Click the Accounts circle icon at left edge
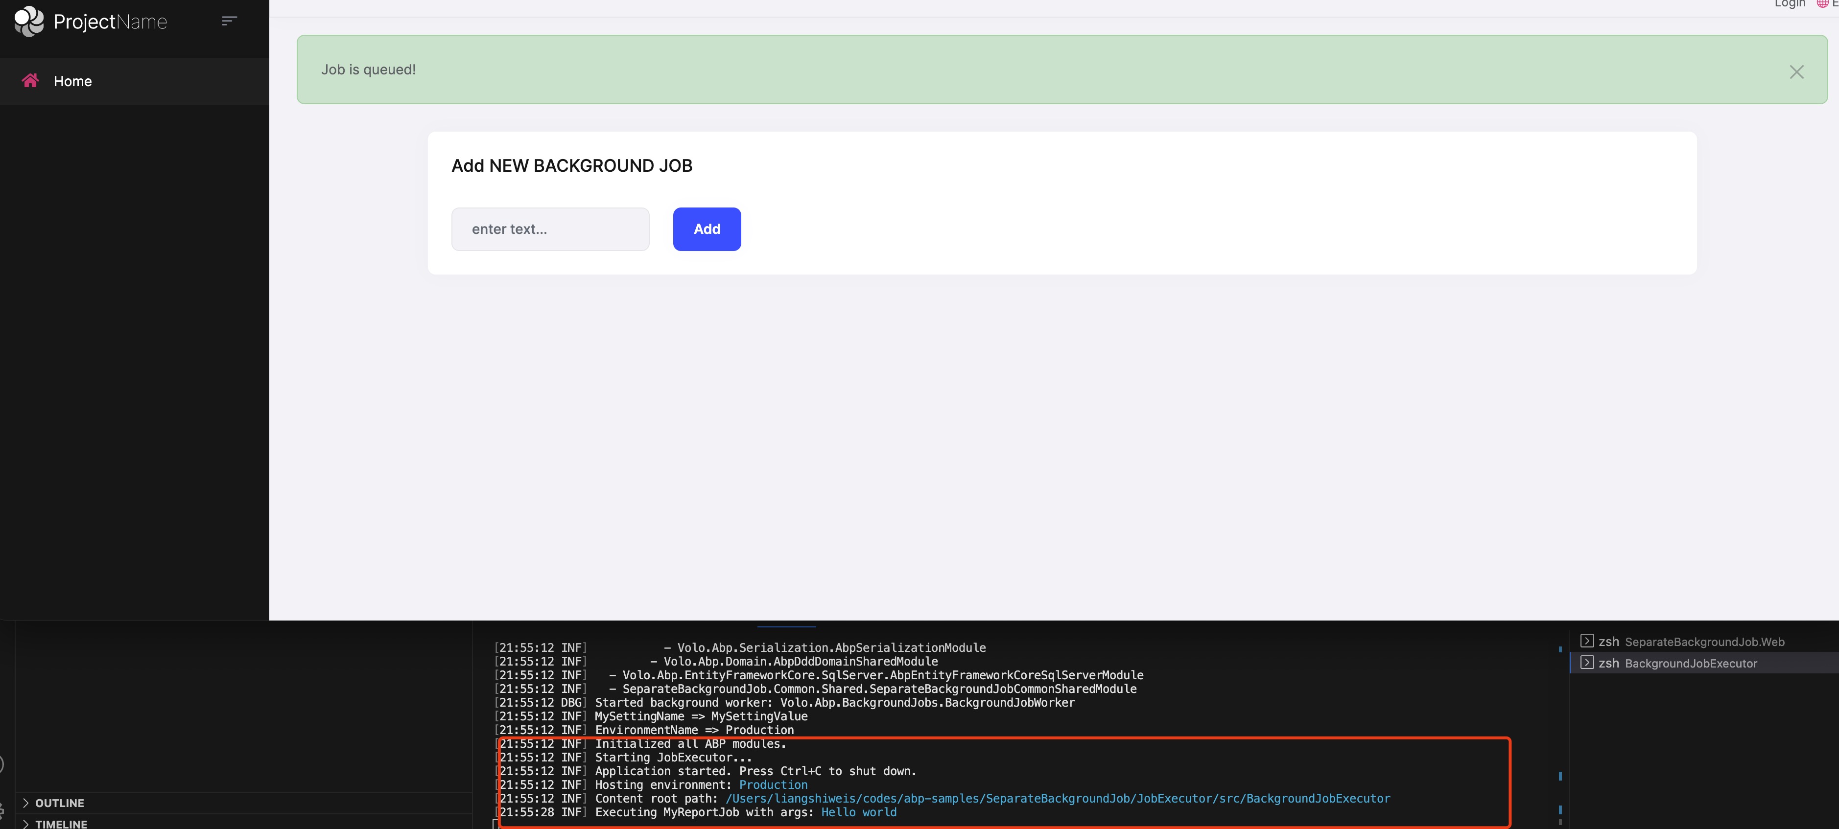Screen dimensions: 1839x829 pos(2,765)
